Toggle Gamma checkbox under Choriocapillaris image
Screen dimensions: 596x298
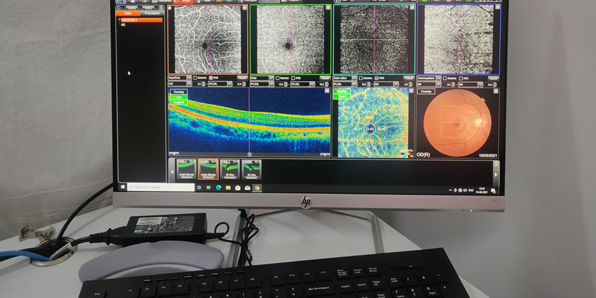(x=444, y=78)
